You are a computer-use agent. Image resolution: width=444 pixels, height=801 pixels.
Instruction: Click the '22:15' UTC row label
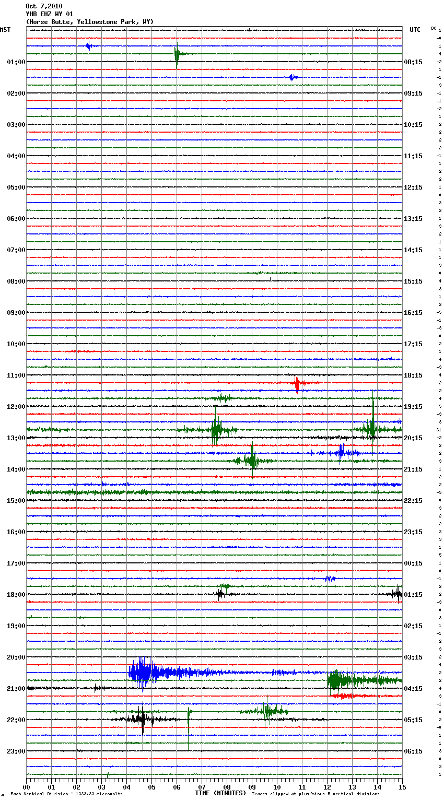[x=413, y=501]
